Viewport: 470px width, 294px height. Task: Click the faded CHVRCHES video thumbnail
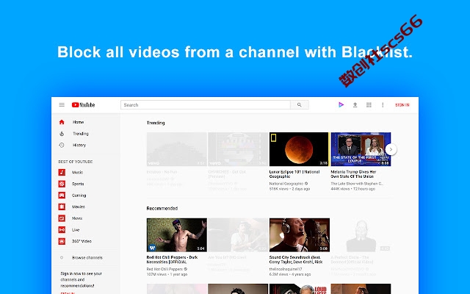(238, 149)
